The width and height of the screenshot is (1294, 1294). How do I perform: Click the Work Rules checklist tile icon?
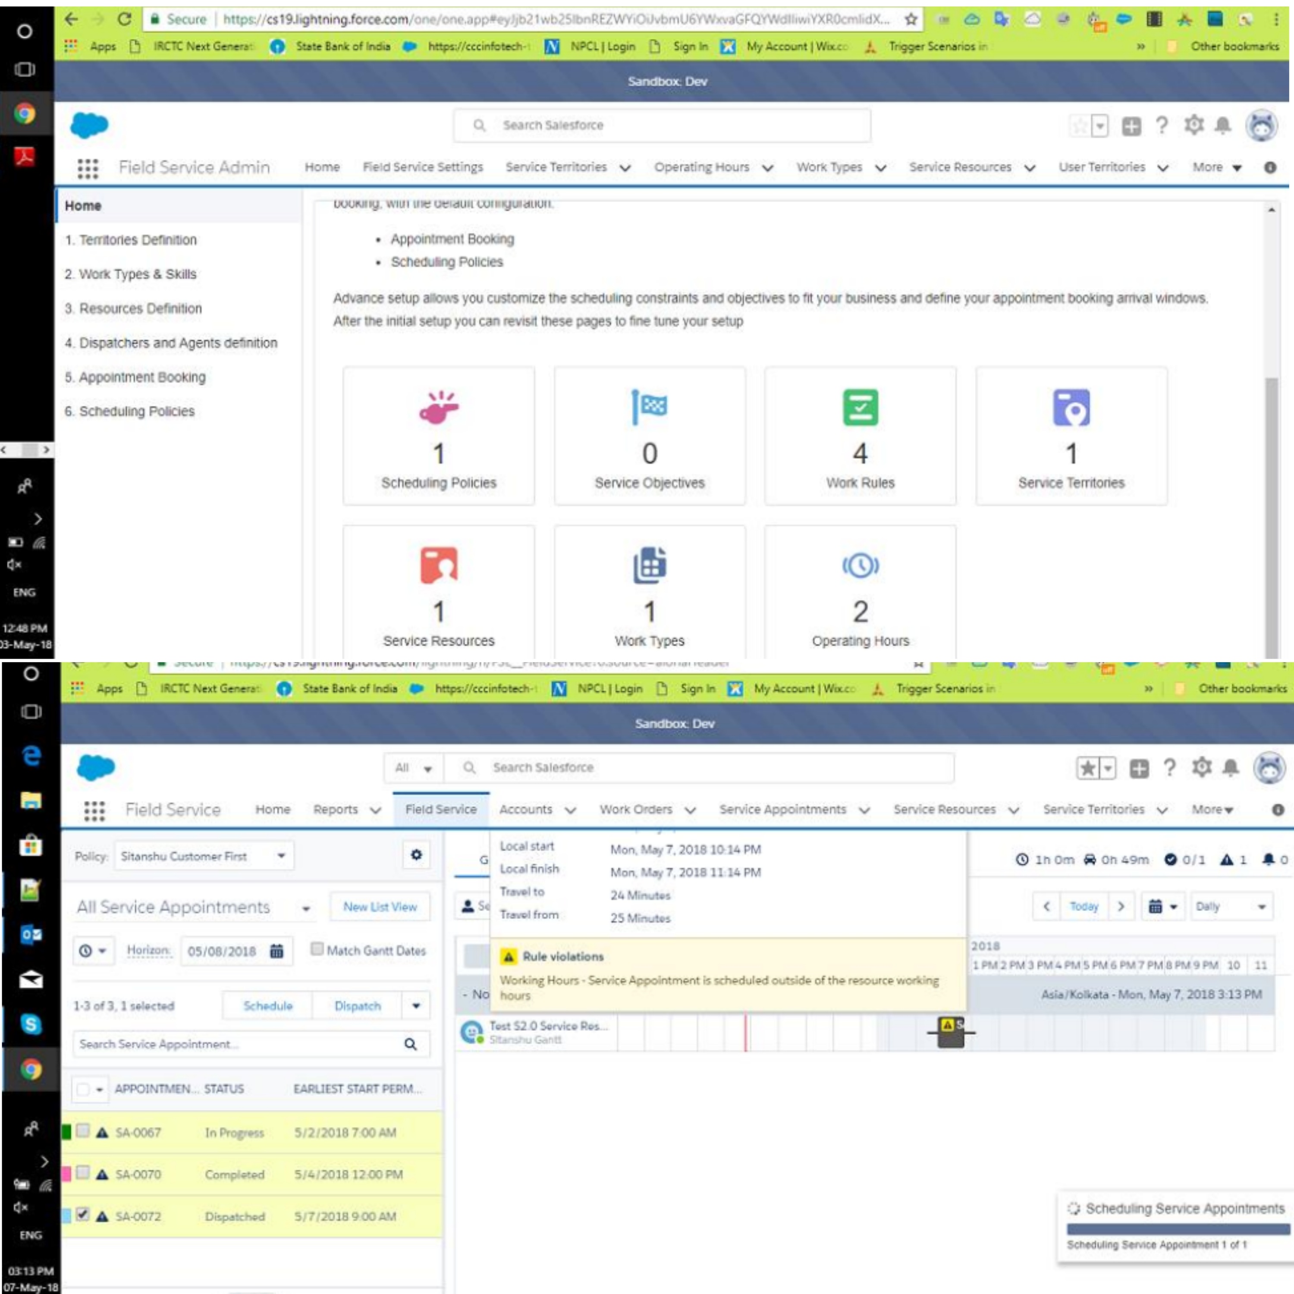[x=860, y=407]
